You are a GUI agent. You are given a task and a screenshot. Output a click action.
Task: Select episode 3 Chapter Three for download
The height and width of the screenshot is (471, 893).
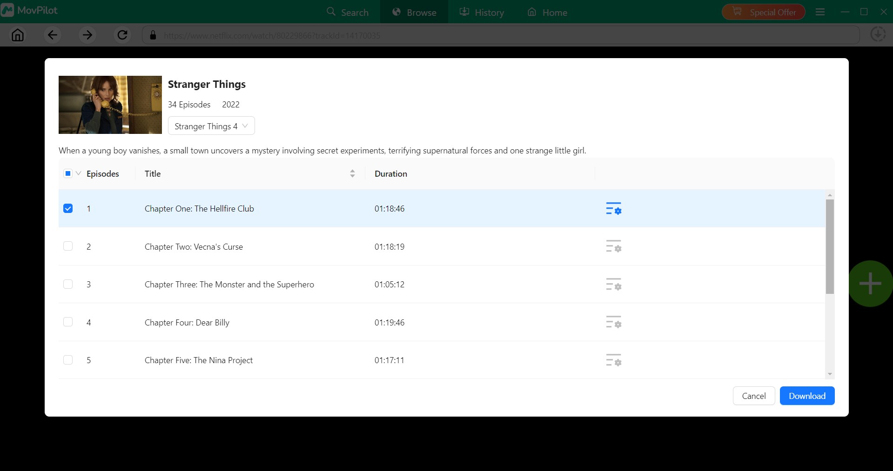tap(68, 284)
